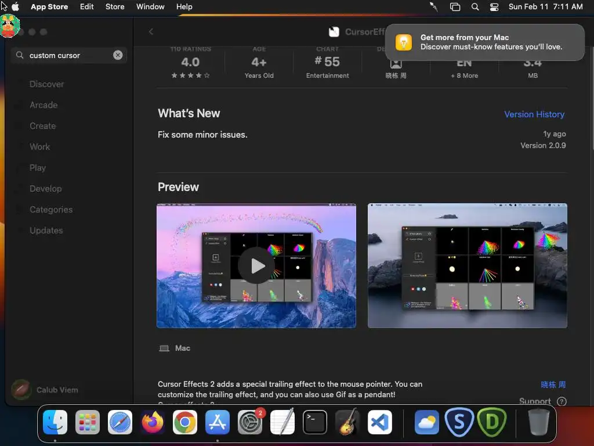
Task: Open the Window menu
Action: coord(150,6)
